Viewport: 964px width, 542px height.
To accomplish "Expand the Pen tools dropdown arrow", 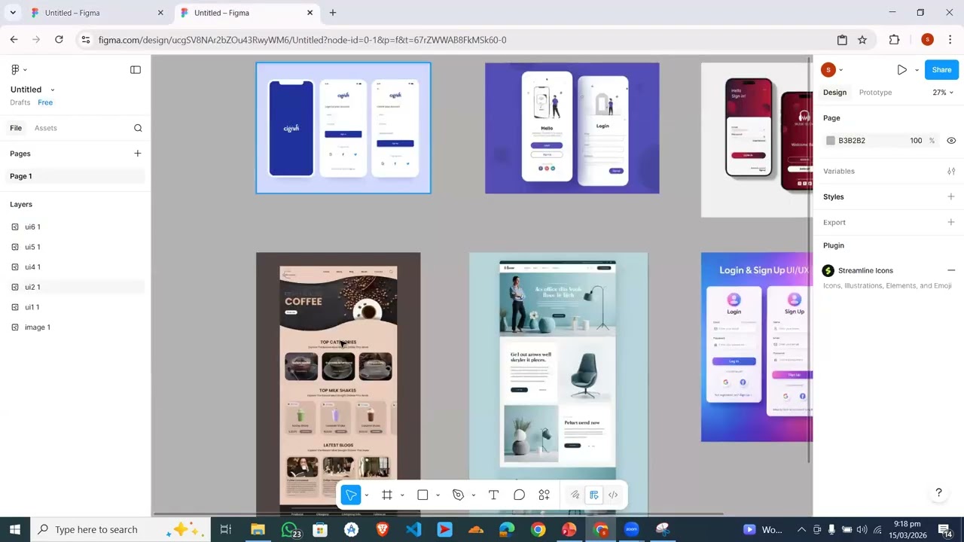I will click(473, 495).
